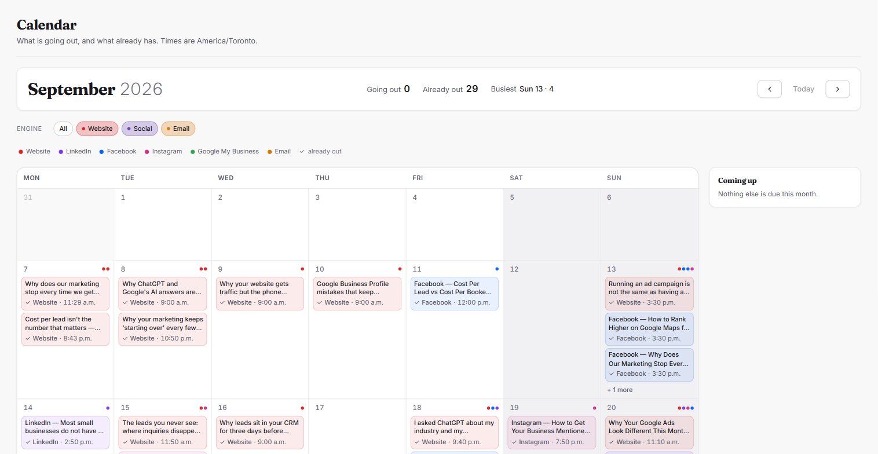The width and height of the screenshot is (878, 454).
Task: Toggle the Email engine filter chip
Action: point(178,129)
